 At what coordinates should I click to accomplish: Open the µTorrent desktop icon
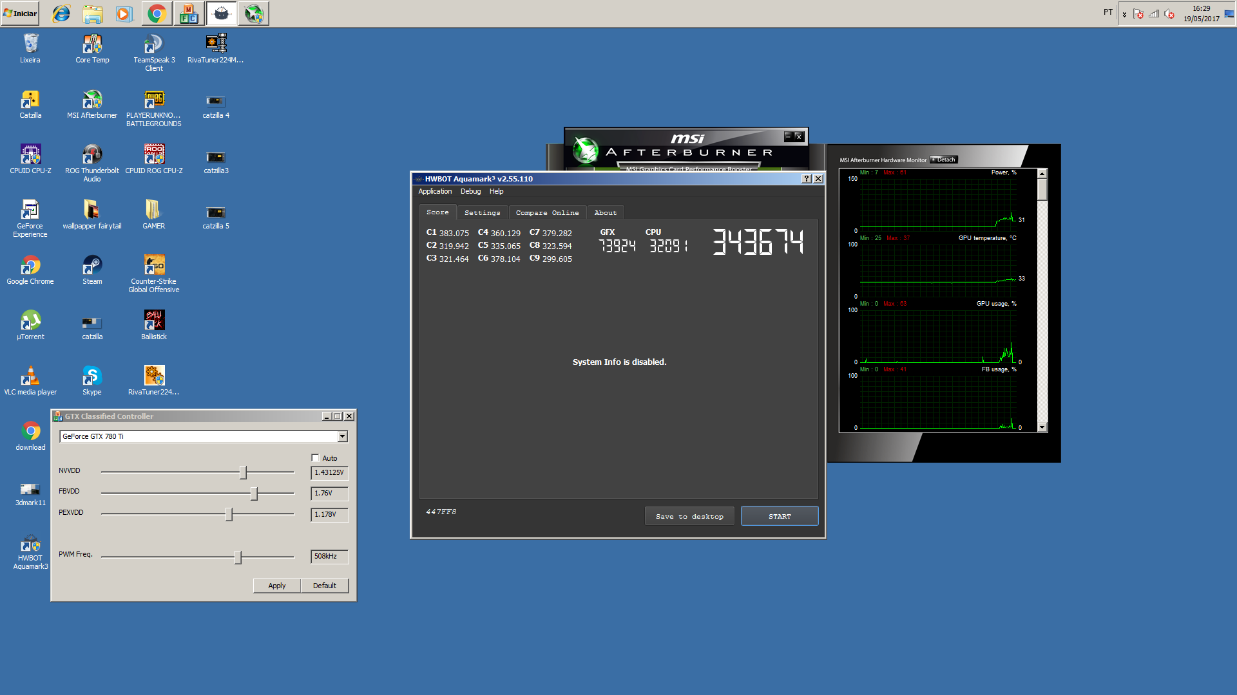[x=30, y=326]
